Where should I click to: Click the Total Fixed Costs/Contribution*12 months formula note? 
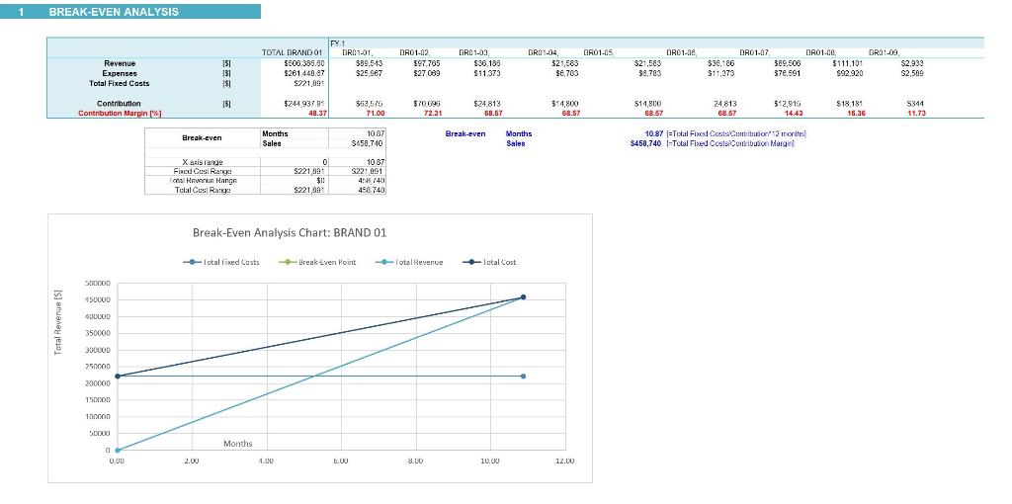click(736, 133)
